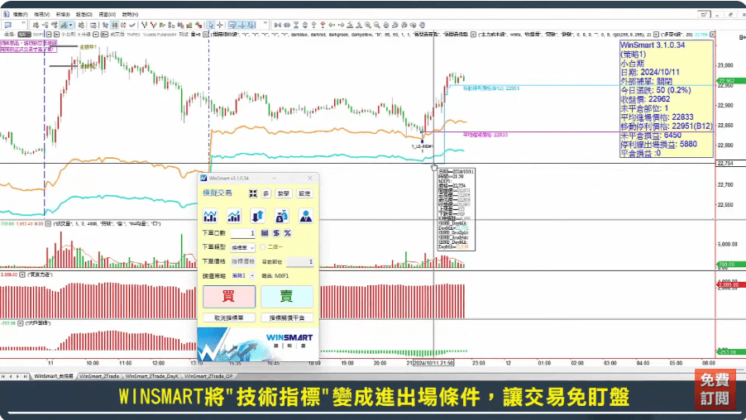Image resolution: width=746 pixels, height=420 pixels.
Task: Open the 視窗(W) menu
Action: [x=107, y=14]
